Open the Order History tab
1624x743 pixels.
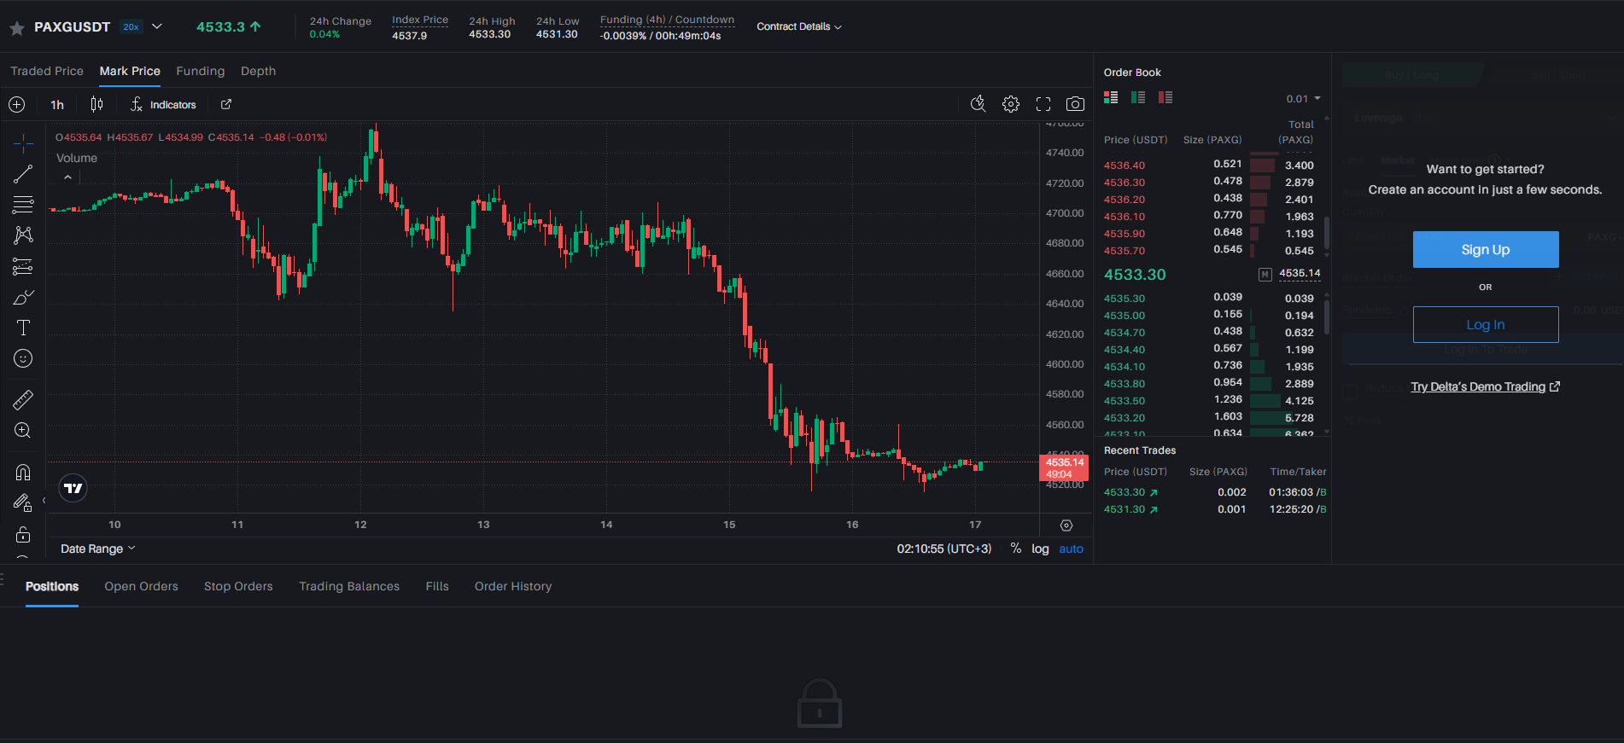pyautogui.click(x=513, y=586)
